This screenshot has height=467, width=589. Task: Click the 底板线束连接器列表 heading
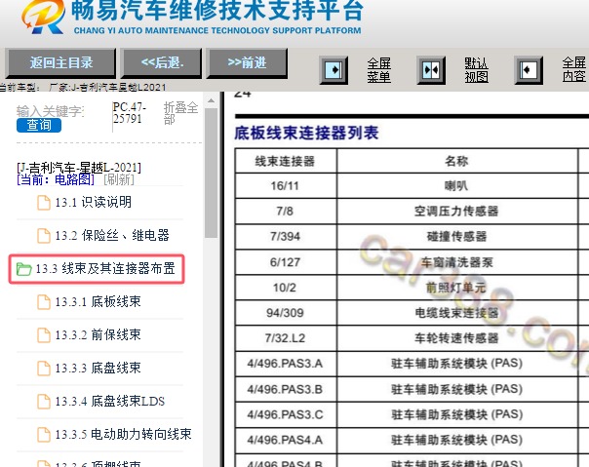tap(306, 133)
